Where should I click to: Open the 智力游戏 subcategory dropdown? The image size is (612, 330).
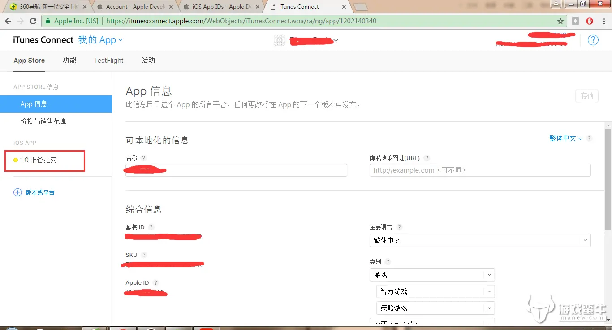pyautogui.click(x=435, y=291)
